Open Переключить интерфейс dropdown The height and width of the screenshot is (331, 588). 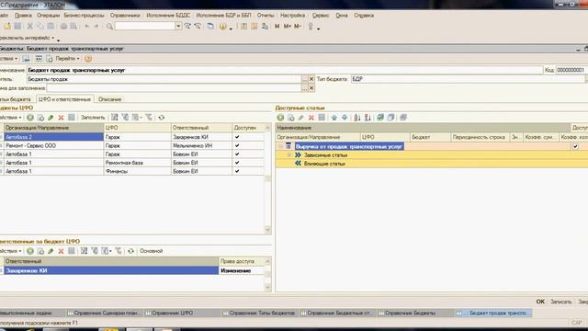tap(27, 38)
